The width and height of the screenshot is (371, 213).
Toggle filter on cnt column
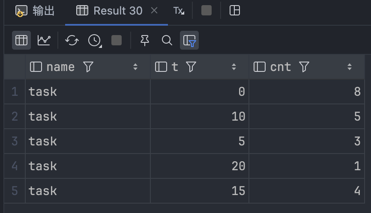(304, 67)
